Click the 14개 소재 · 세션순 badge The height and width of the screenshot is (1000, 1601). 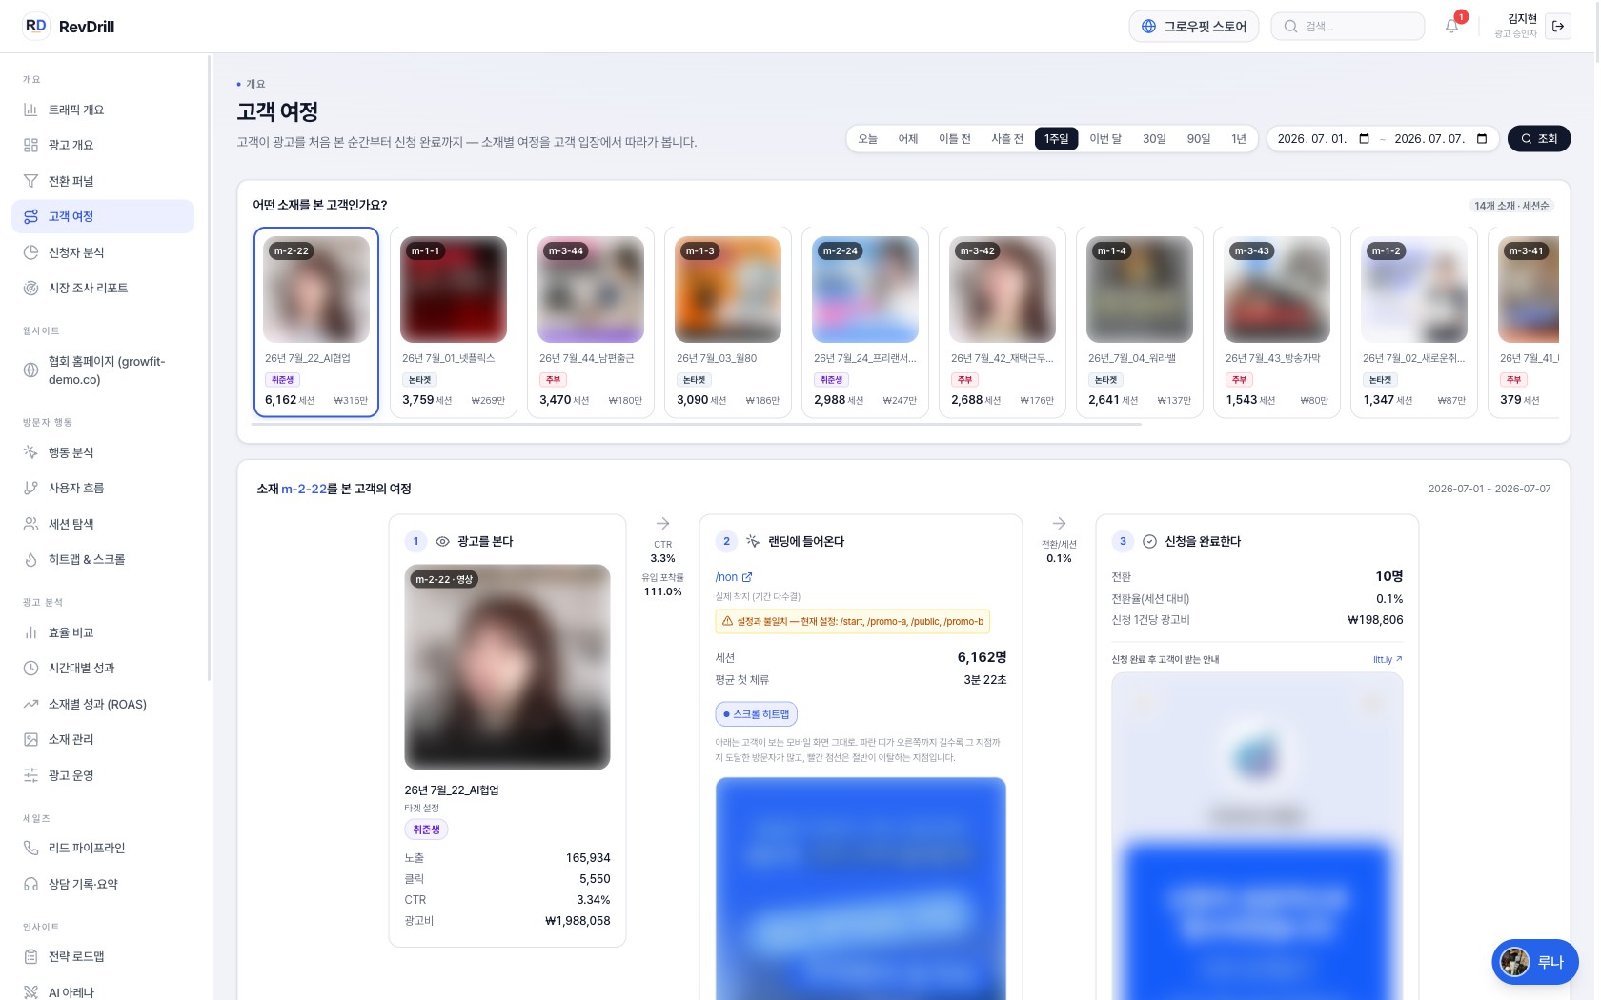pos(1511,206)
